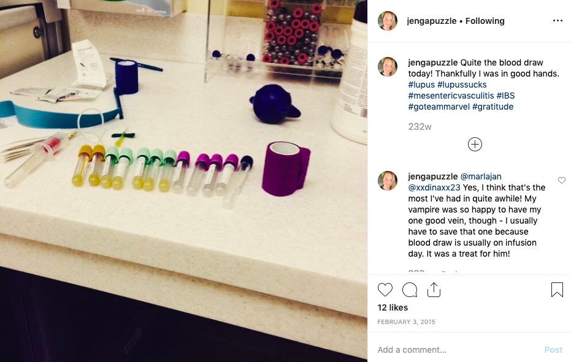The height and width of the screenshot is (362, 571).
Task: Click the Post comment button
Action: coord(553,350)
